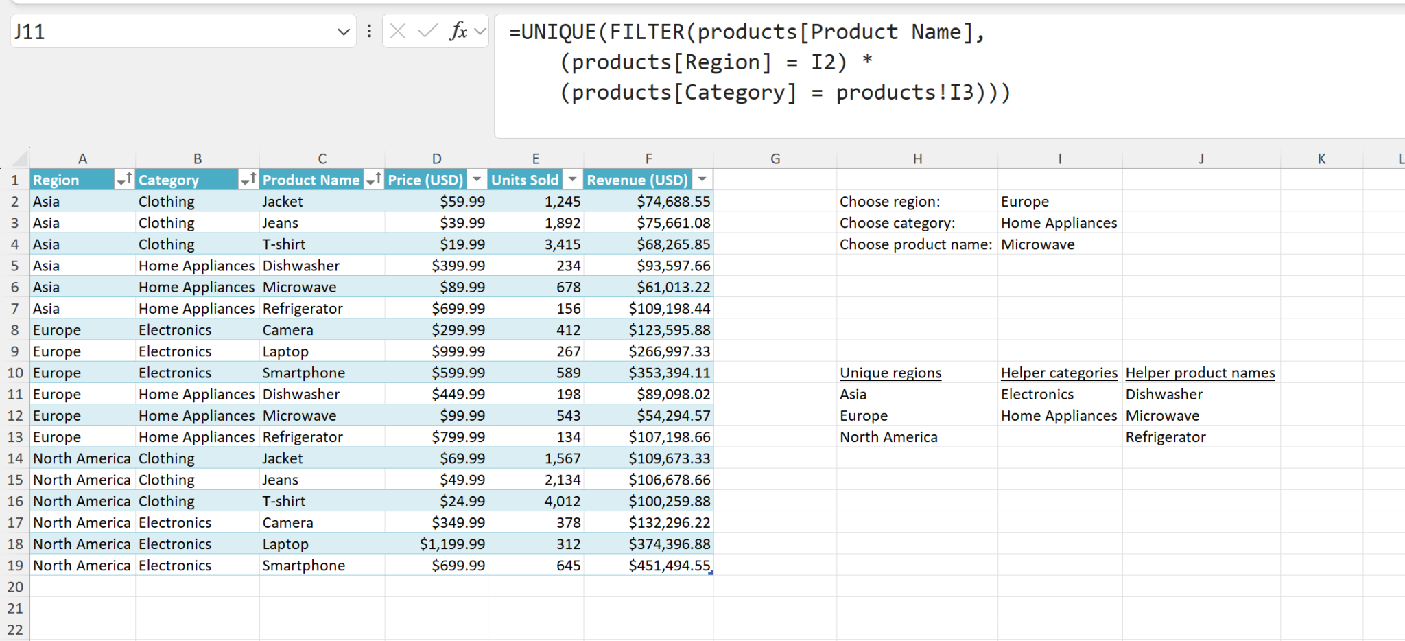Expand the Name Box dropdown arrow
This screenshot has height=641, width=1405.
pyautogui.click(x=344, y=32)
